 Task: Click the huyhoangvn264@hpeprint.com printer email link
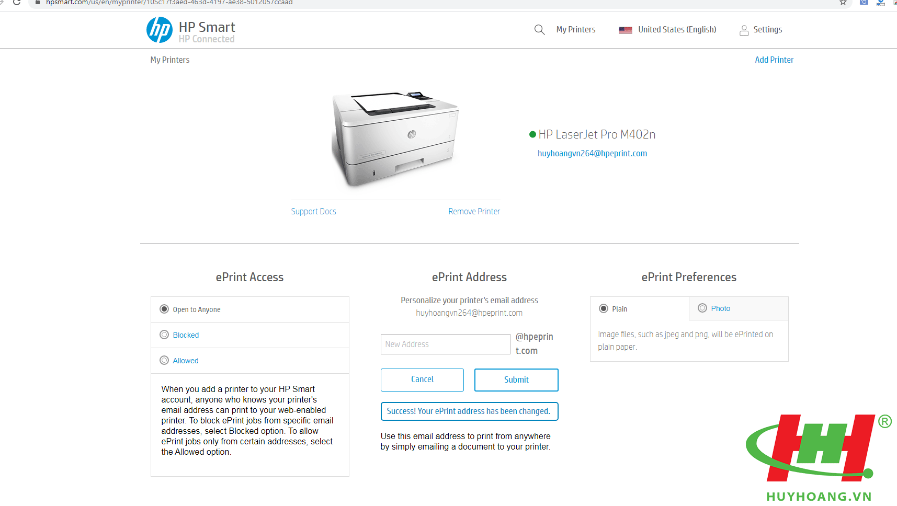pyautogui.click(x=592, y=153)
